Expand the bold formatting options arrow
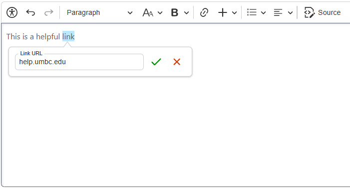Screen dimensions: 350x188 coord(186,12)
